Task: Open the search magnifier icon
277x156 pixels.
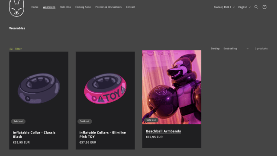Action: [256, 7]
